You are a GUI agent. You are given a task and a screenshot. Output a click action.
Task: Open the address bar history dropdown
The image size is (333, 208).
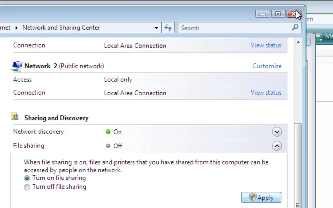pos(156,28)
